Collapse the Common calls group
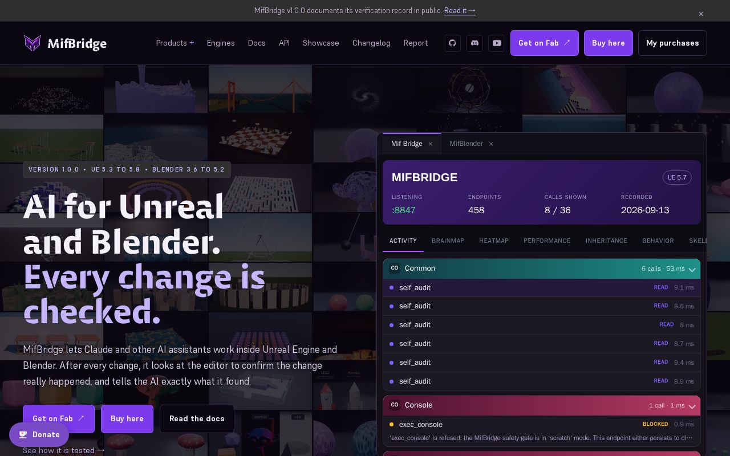The image size is (730, 456). (x=692, y=269)
